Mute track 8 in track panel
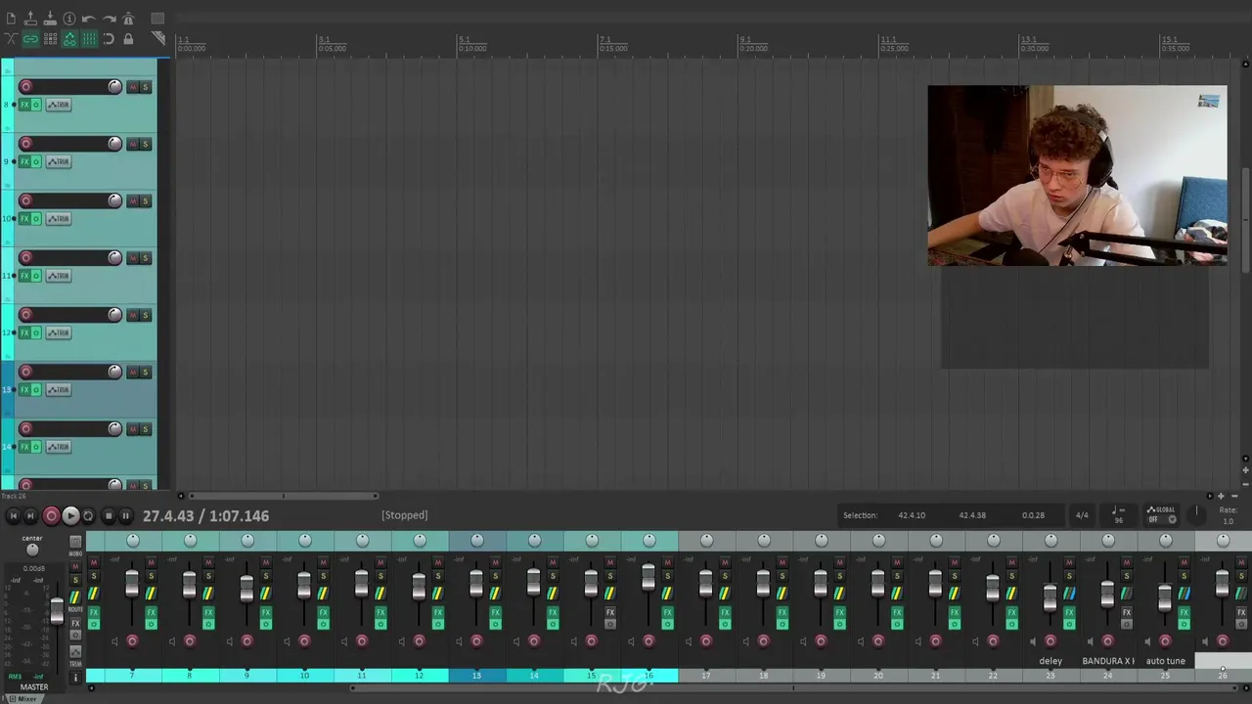Screen dimensions: 1252x704 [133, 87]
